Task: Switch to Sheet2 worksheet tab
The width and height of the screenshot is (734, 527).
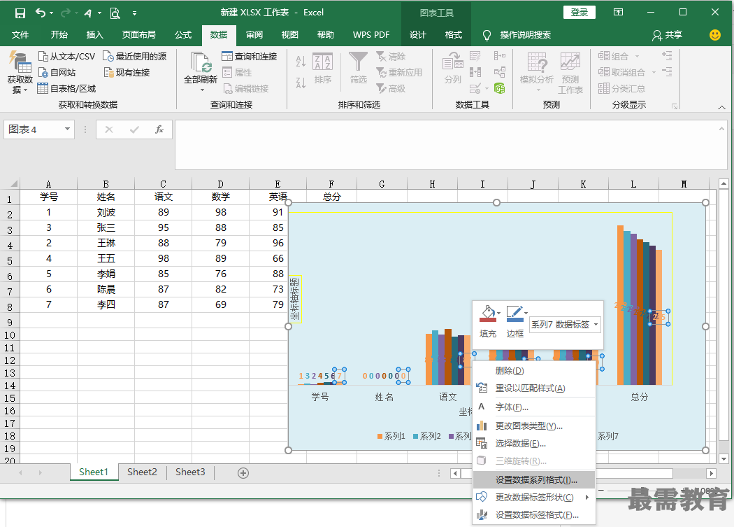Action: pyautogui.click(x=142, y=472)
